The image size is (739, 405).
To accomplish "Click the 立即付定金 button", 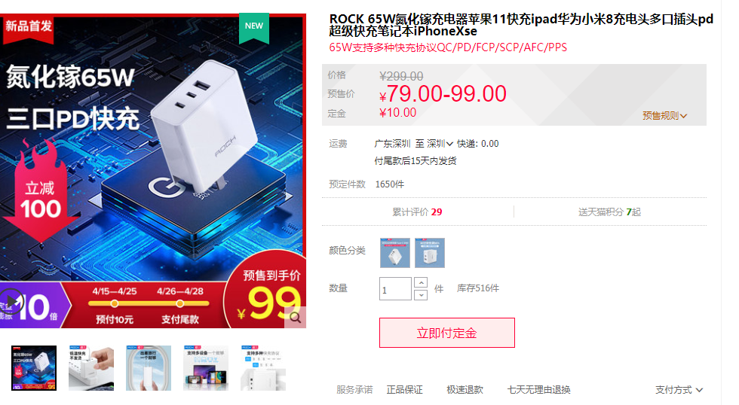I will click(x=446, y=333).
